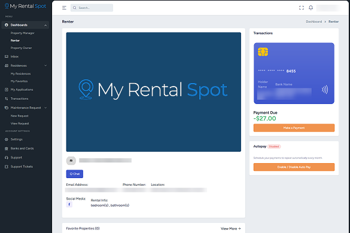Click the My Rental Spot sidebar logo
The image size is (350, 233).
pos(25,6)
